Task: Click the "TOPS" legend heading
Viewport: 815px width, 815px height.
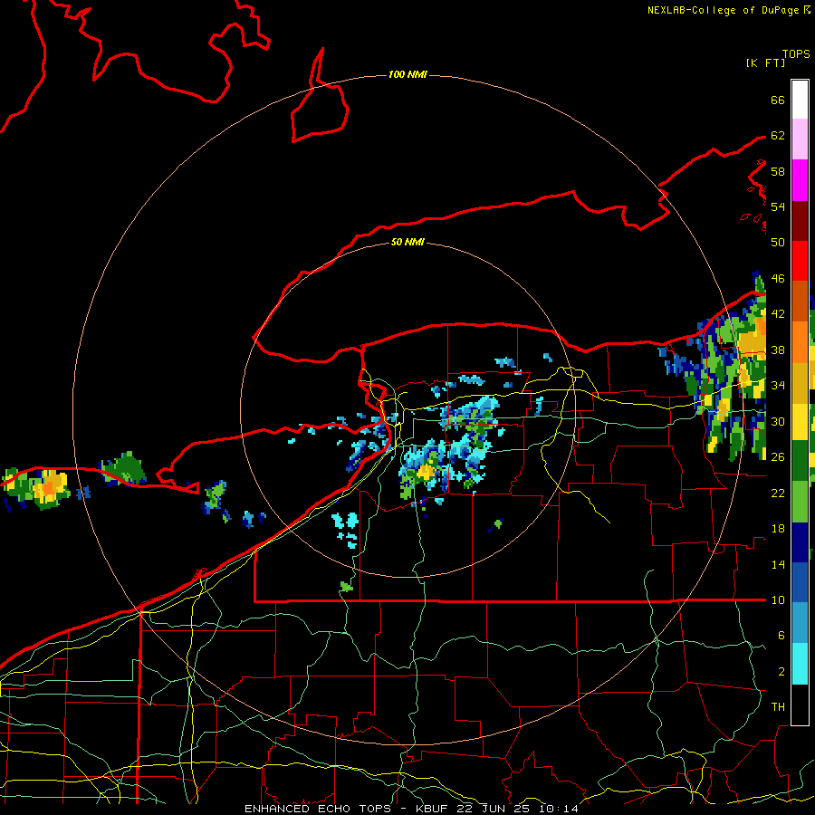Action: tap(796, 54)
